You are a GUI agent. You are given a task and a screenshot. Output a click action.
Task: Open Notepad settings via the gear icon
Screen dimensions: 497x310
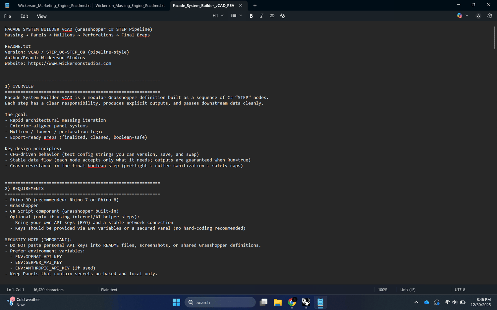click(x=490, y=16)
